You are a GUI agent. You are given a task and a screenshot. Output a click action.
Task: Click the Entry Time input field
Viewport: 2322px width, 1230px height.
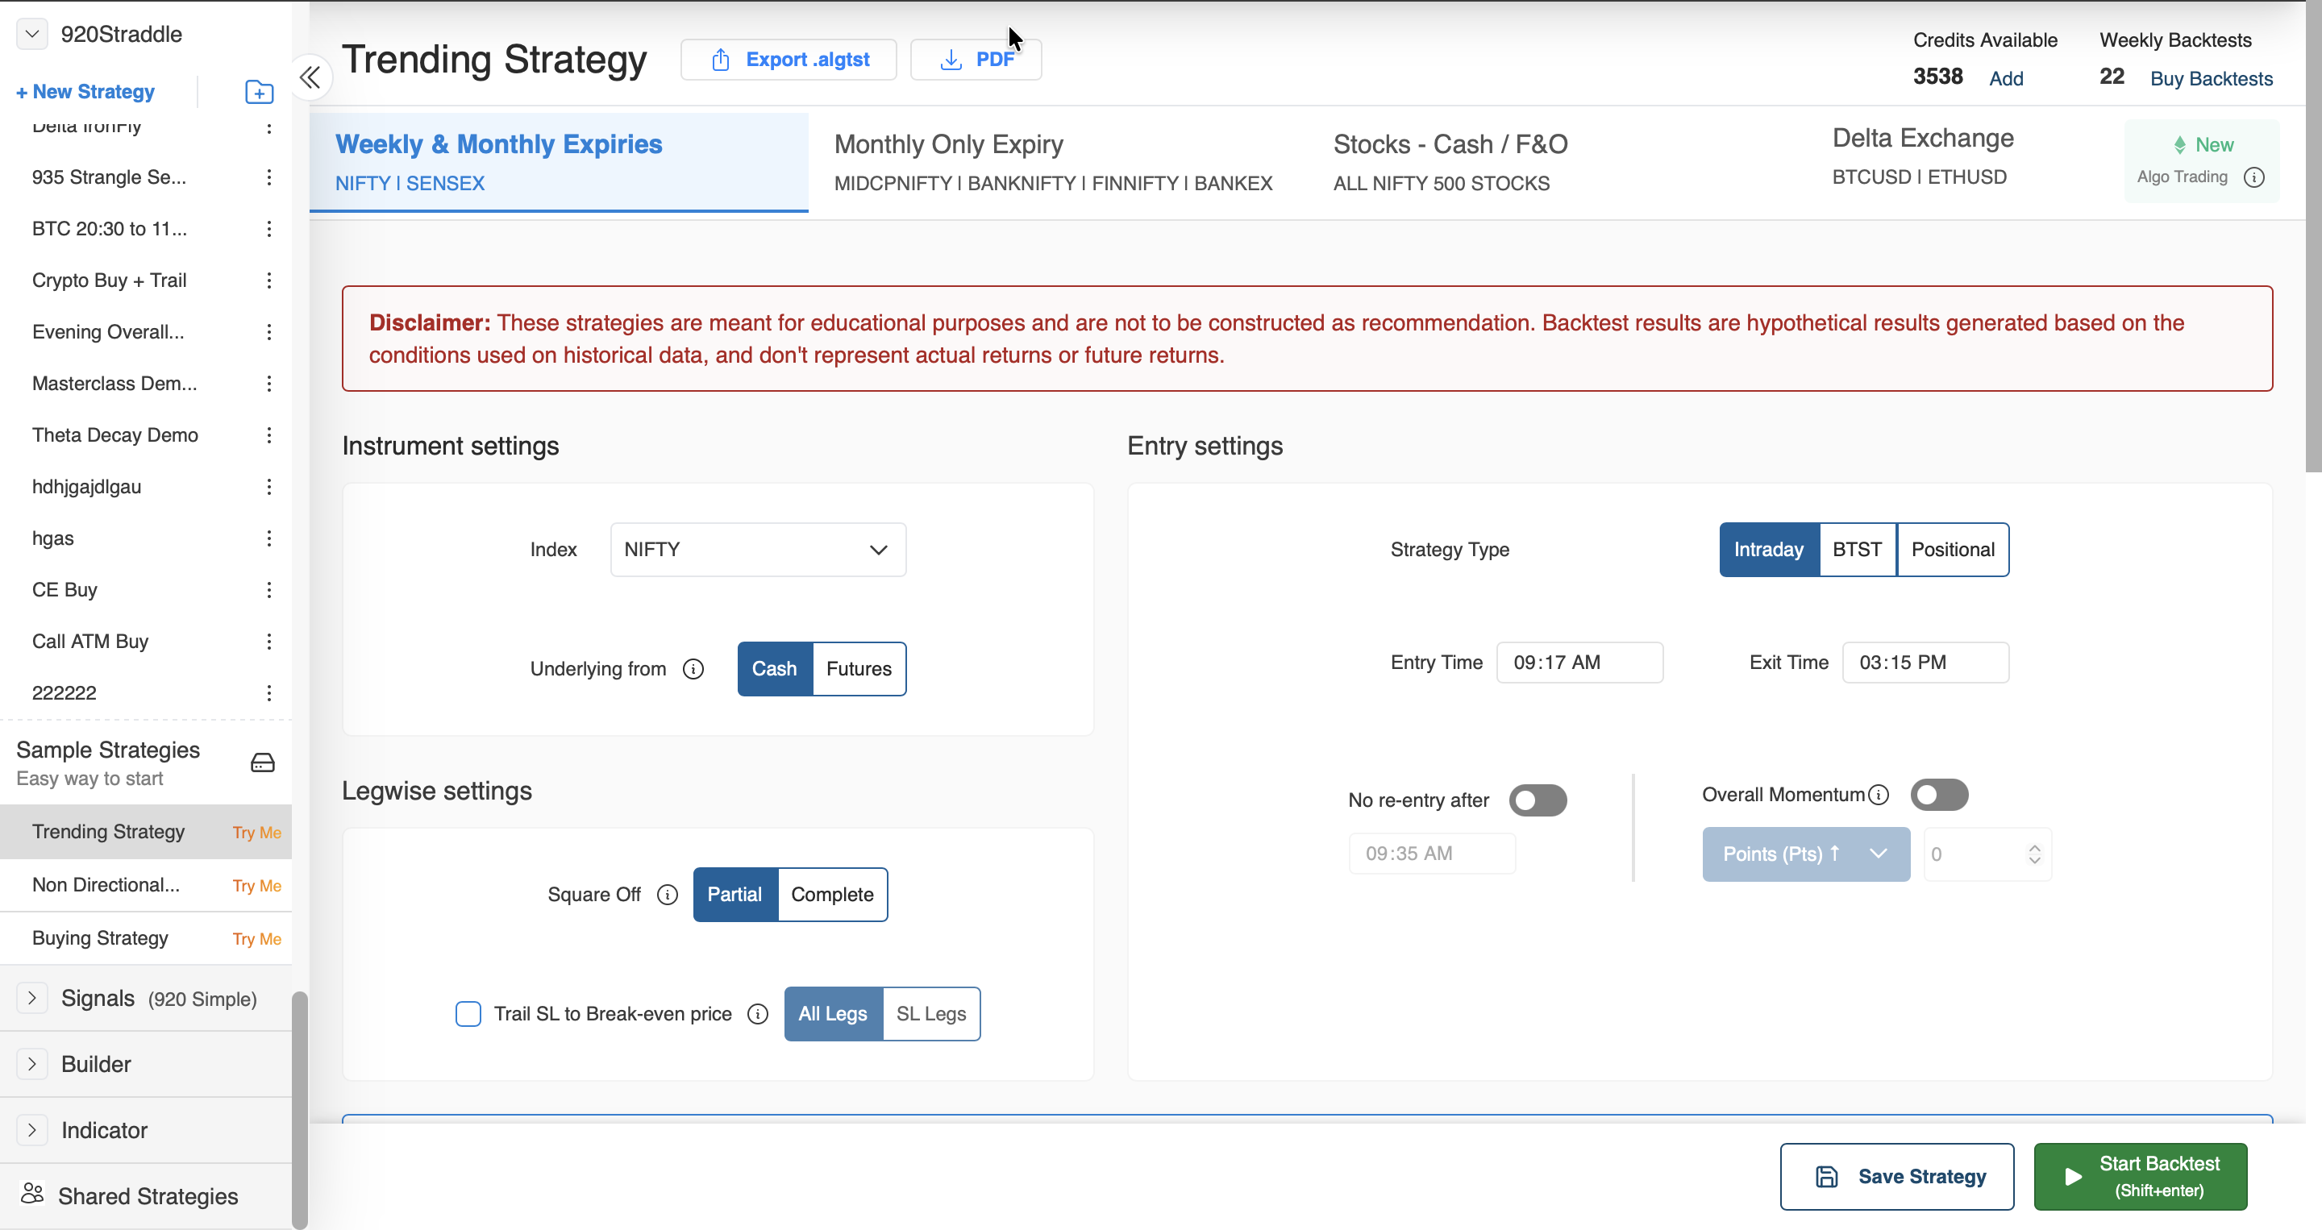1579,663
